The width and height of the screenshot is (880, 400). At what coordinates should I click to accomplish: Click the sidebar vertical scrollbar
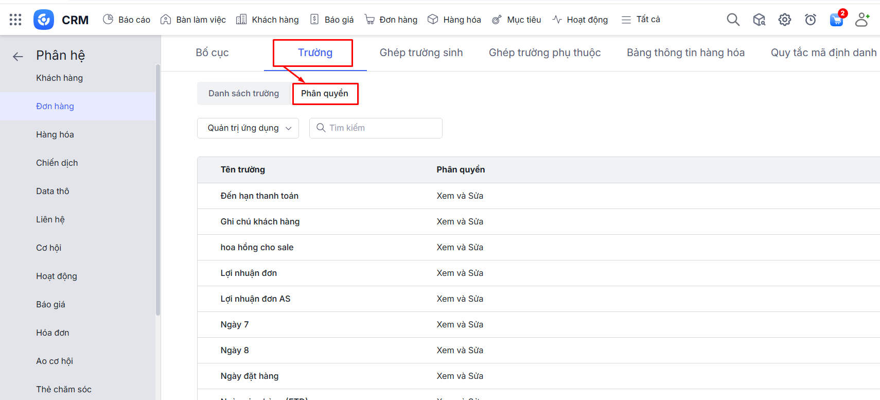[158, 190]
